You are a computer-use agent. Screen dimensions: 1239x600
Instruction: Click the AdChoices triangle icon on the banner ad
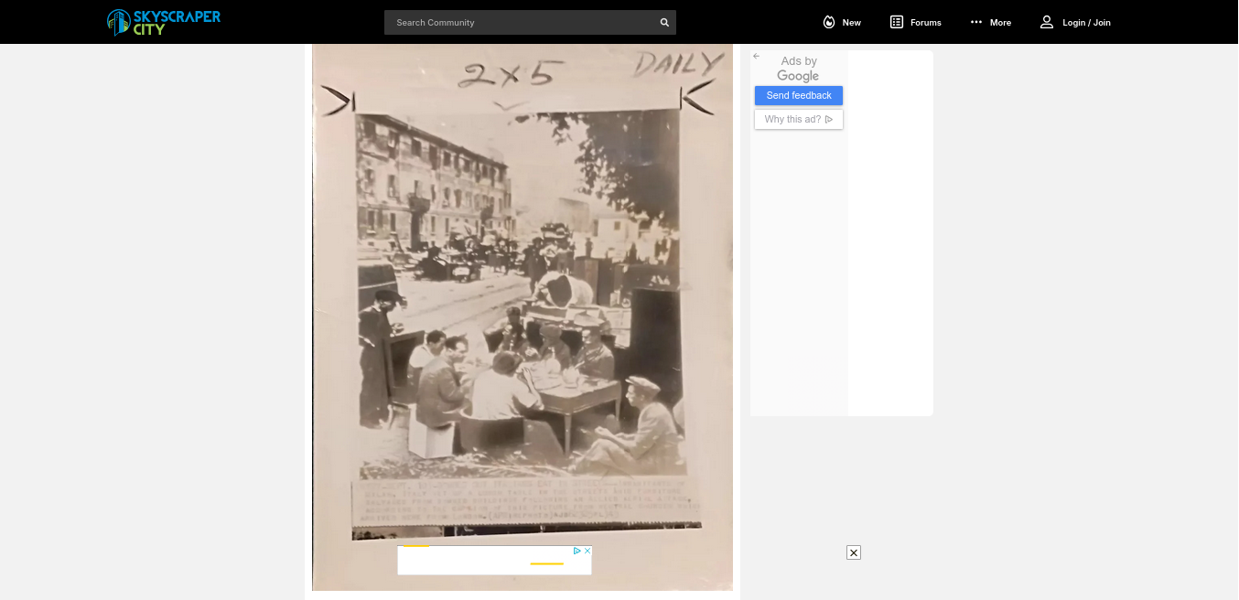coord(577,551)
